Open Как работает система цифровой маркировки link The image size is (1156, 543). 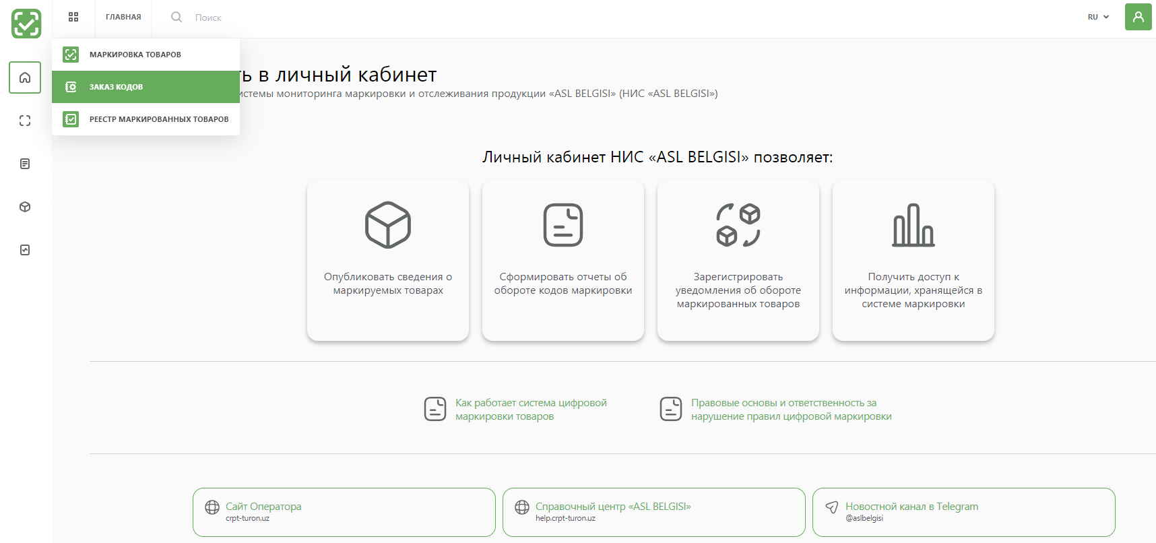[531, 410]
